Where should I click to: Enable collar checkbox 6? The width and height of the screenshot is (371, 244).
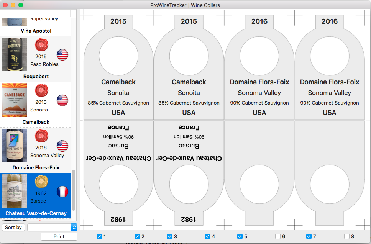[277, 236]
